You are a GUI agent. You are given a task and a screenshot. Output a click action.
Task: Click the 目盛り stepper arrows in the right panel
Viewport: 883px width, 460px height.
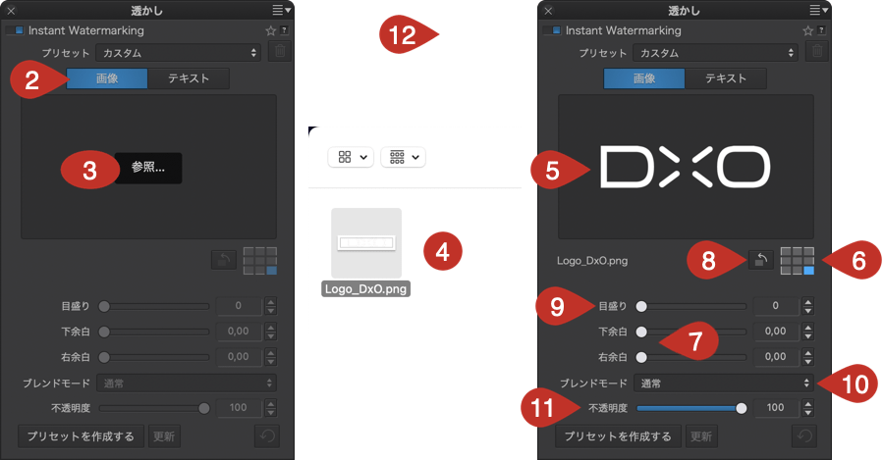(808, 306)
